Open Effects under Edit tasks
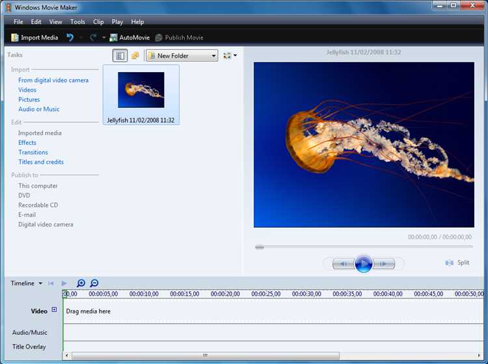488x364 pixels. tap(27, 143)
